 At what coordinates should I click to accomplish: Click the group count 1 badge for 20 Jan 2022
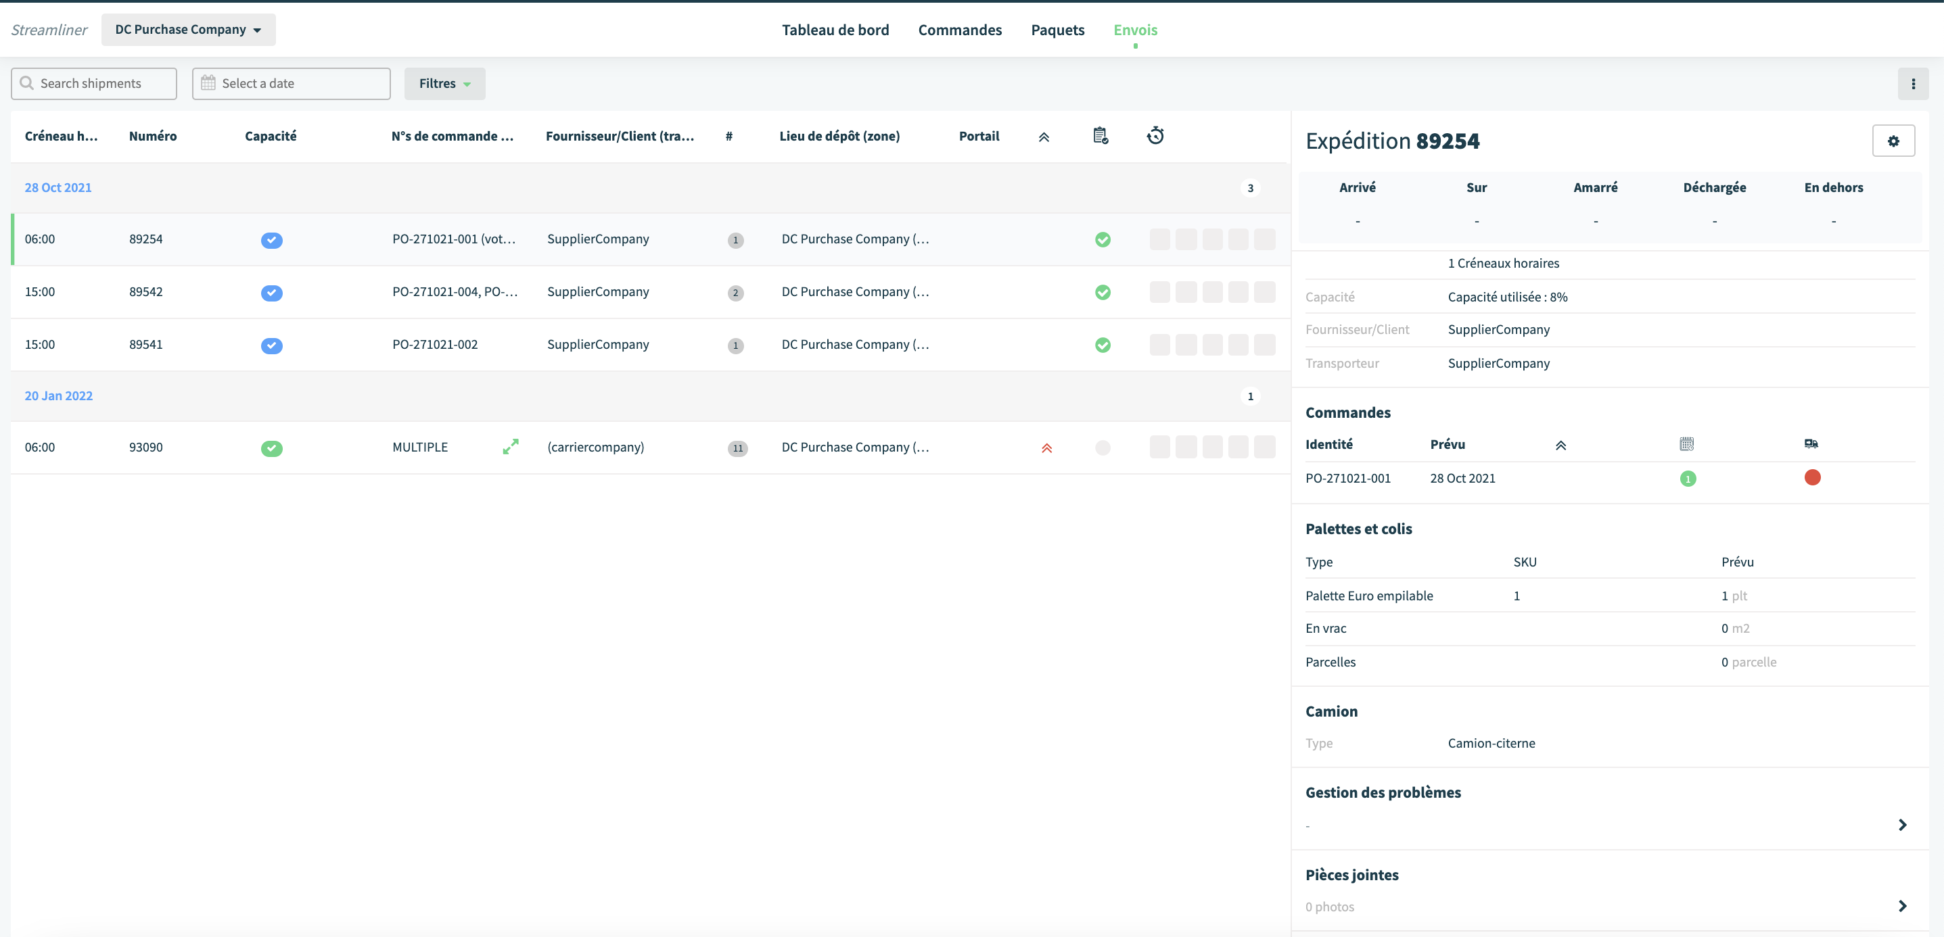[x=1251, y=397]
